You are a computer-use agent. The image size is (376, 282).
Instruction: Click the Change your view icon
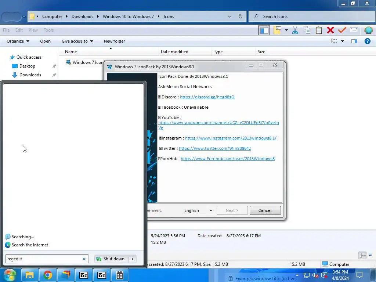coord(334,41)
